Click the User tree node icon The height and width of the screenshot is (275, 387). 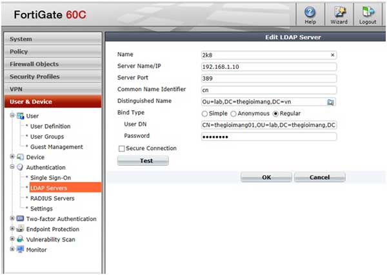click(20, 116)
